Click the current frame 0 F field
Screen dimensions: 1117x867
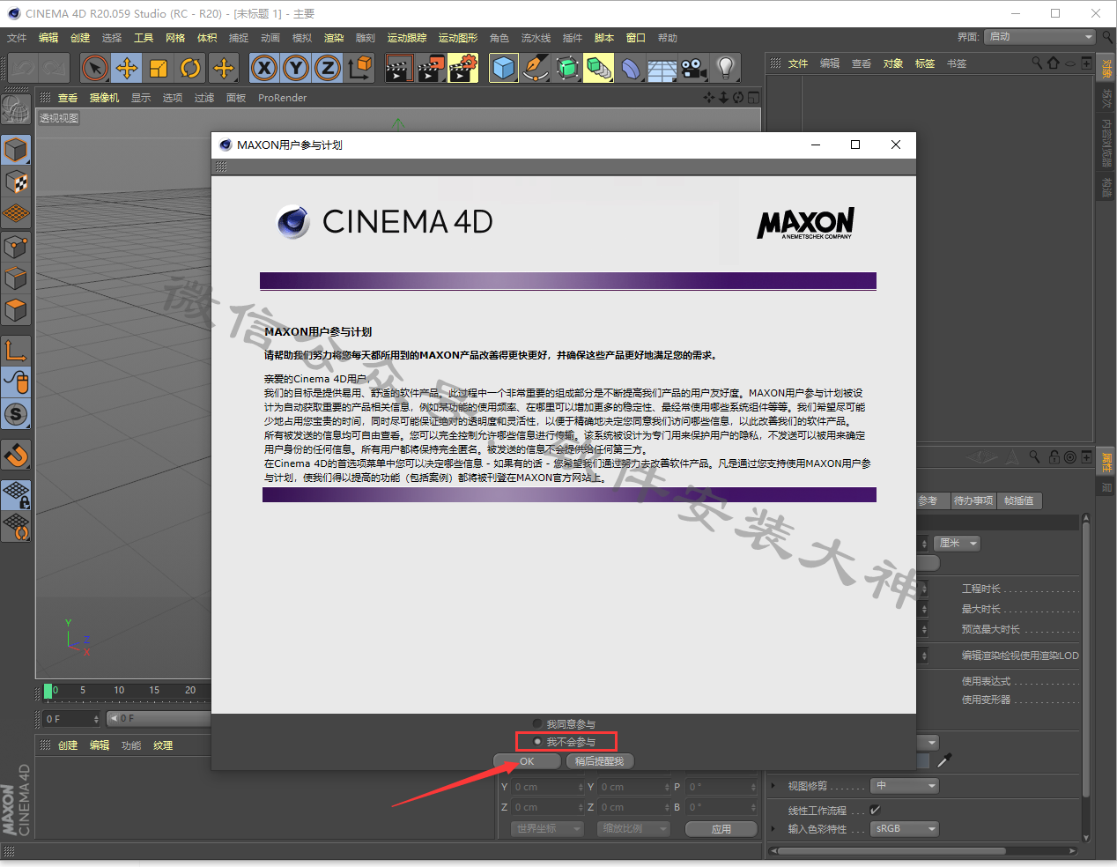pos(72,719)
